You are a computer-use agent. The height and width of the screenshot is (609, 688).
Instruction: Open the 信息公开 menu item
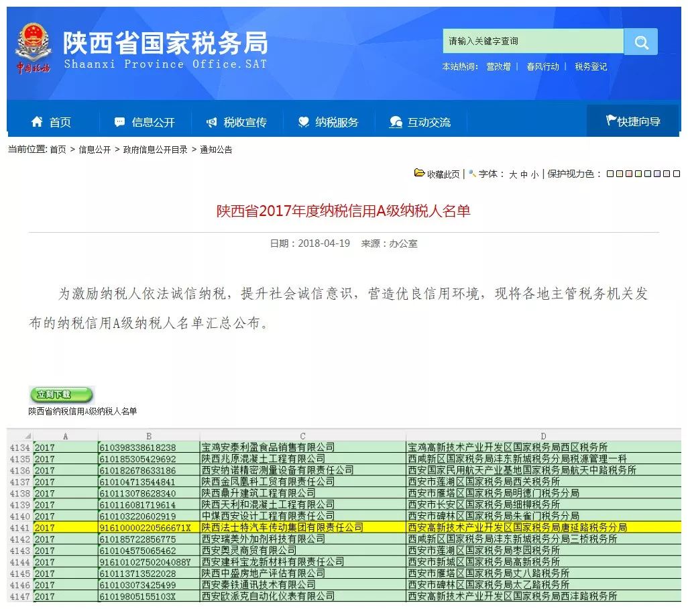coord(144,122)
